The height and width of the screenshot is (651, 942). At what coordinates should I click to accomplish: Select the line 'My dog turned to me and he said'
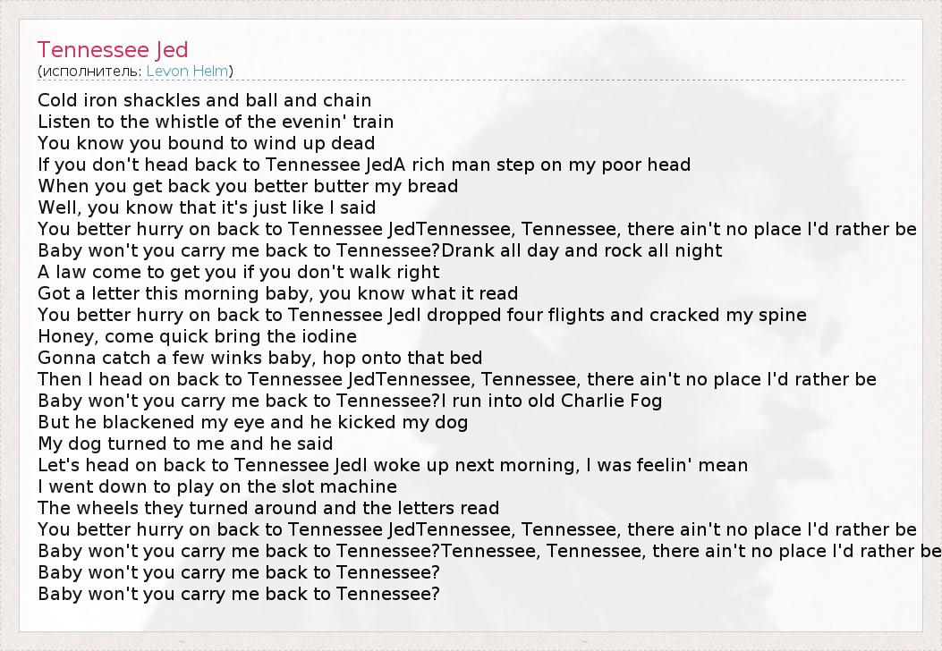[185, 444]
